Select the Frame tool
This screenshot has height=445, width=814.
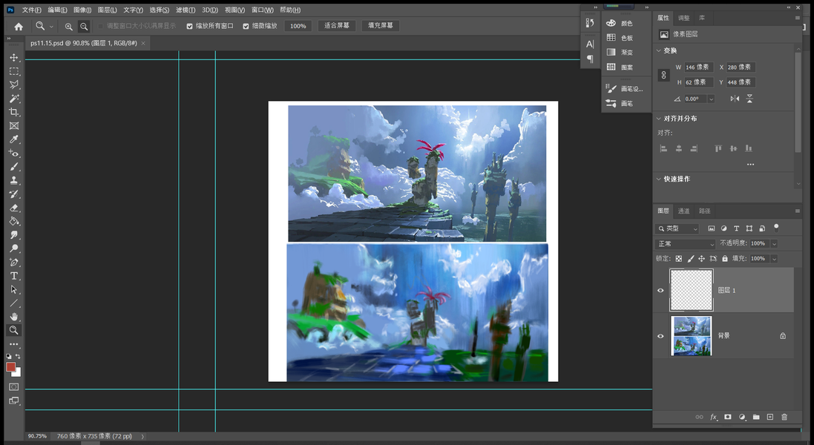tap(14, 125)
